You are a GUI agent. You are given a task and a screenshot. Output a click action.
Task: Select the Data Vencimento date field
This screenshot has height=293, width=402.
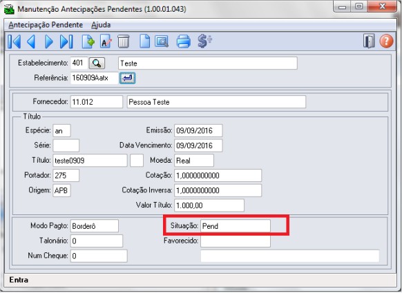coord(198,145)
